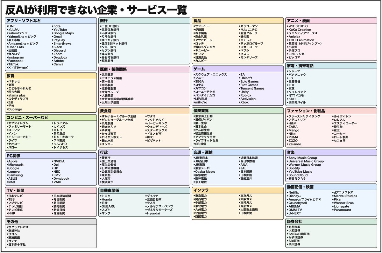The image size is (382, 253).
Task: Click the "WIT STUDIO" entry
Action: point(298,26)
